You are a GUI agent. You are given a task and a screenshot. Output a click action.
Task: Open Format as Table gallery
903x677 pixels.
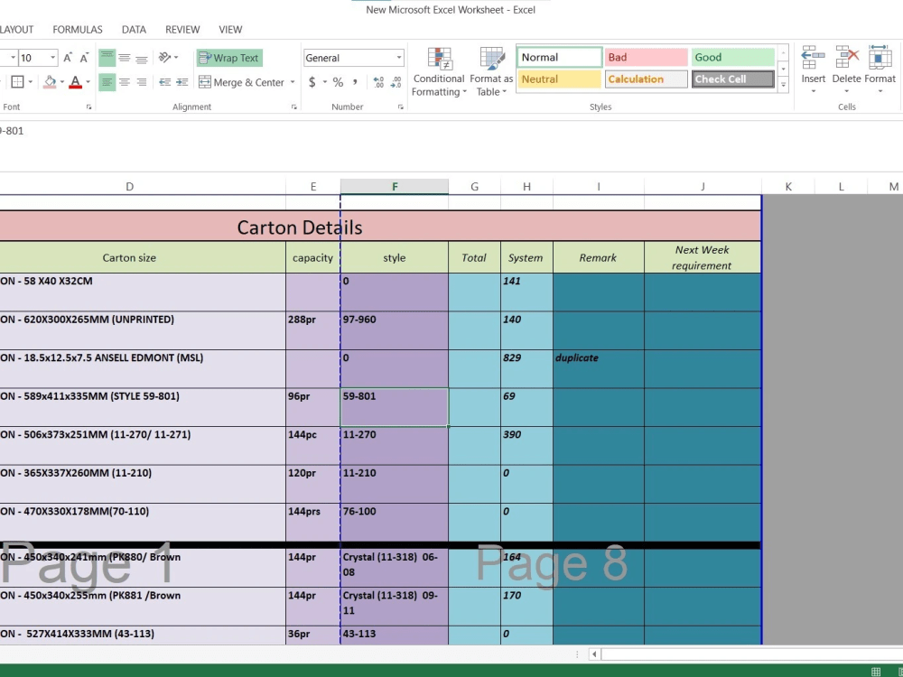point(491,72)
